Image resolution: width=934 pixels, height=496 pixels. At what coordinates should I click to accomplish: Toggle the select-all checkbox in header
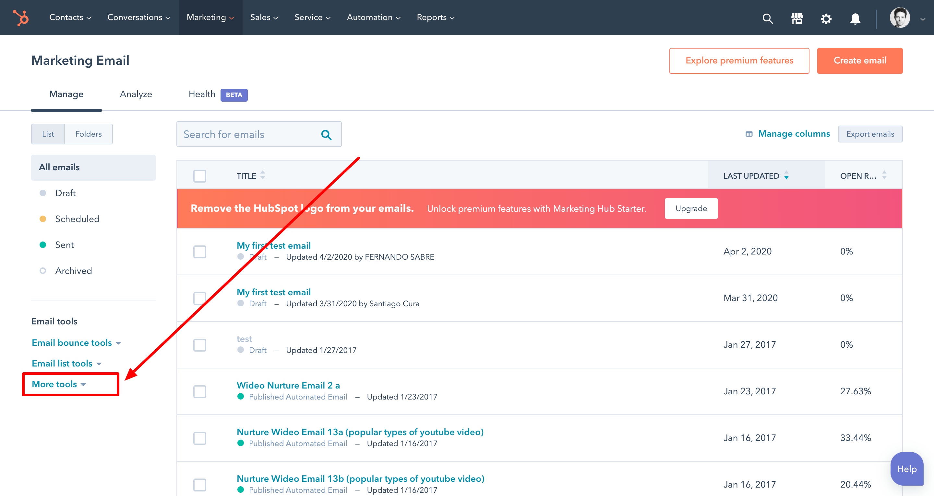click(200, 176)
